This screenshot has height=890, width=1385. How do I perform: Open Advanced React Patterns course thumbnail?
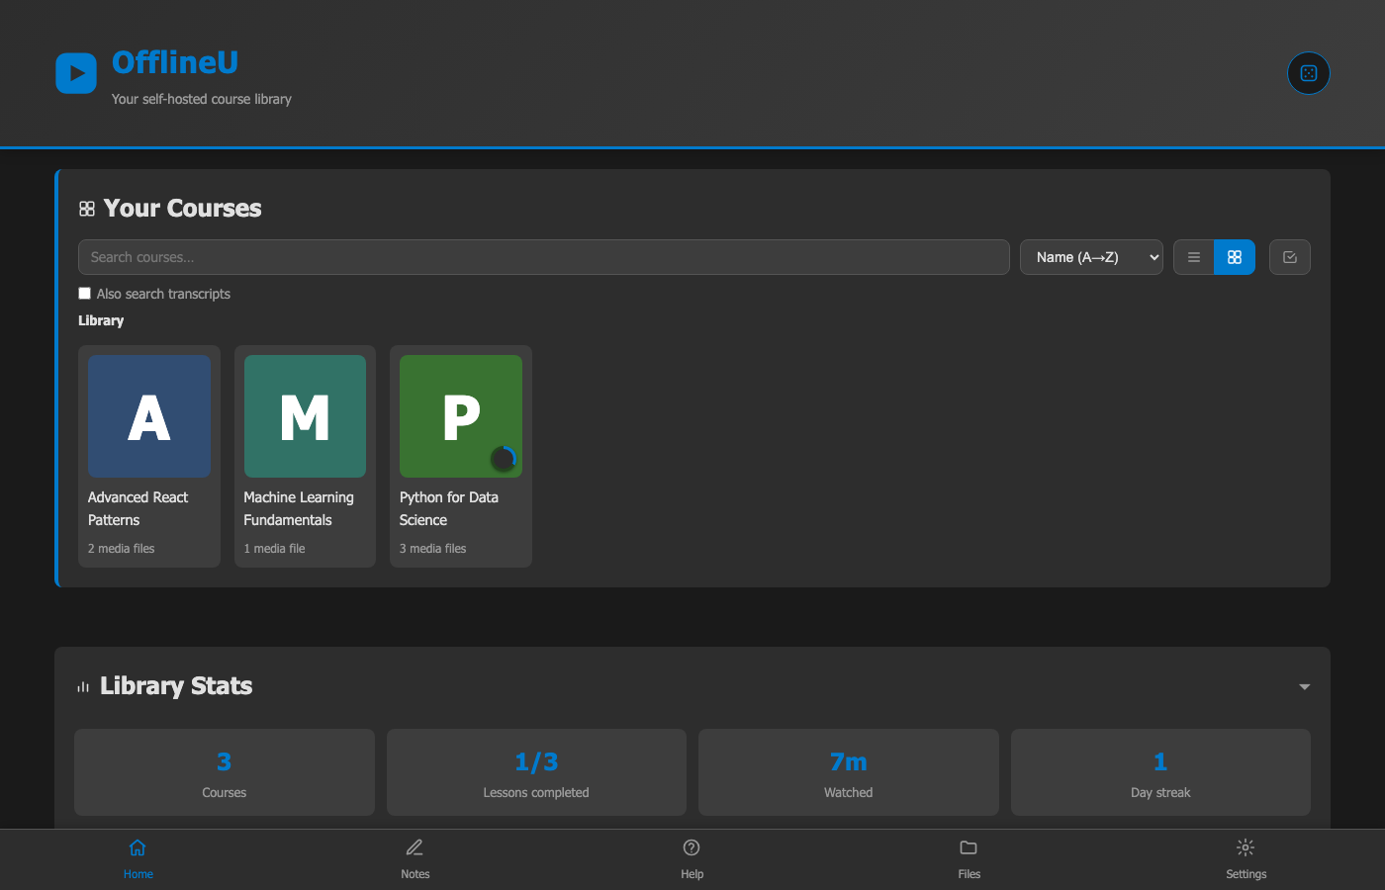(x=149, y=416)
